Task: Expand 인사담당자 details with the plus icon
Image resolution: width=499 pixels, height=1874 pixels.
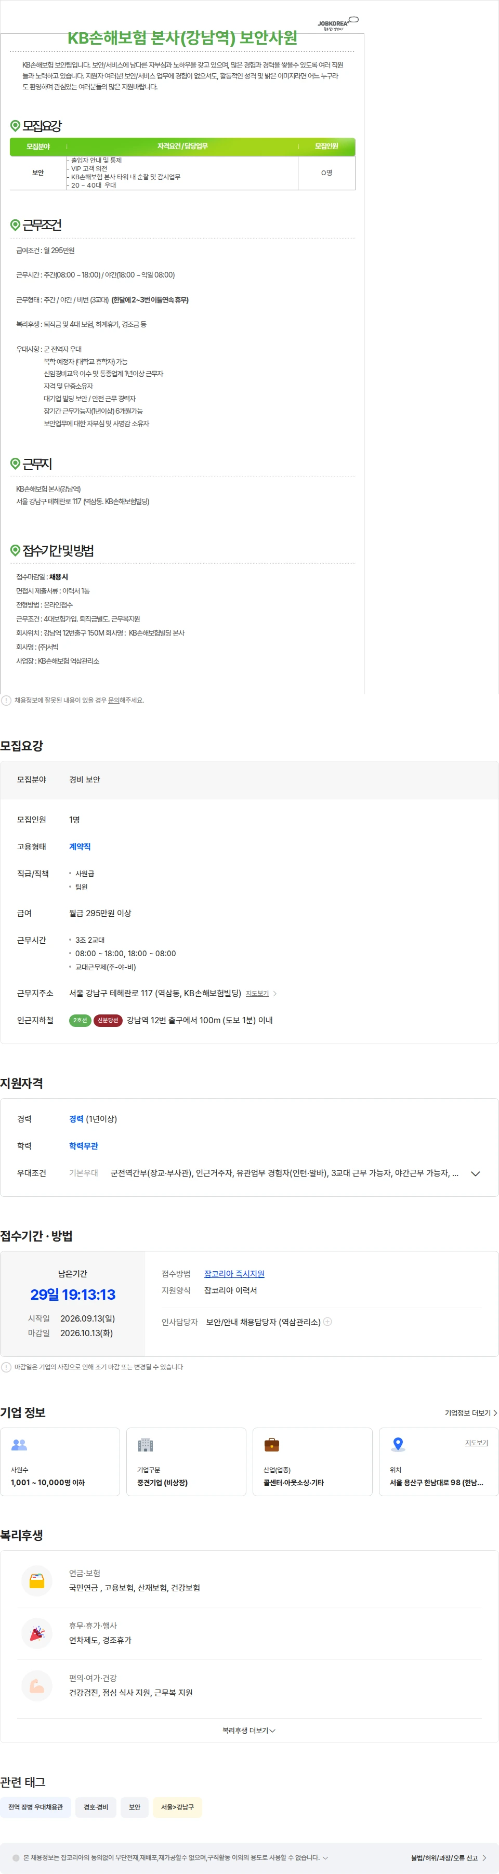Action: [327, 1322]
